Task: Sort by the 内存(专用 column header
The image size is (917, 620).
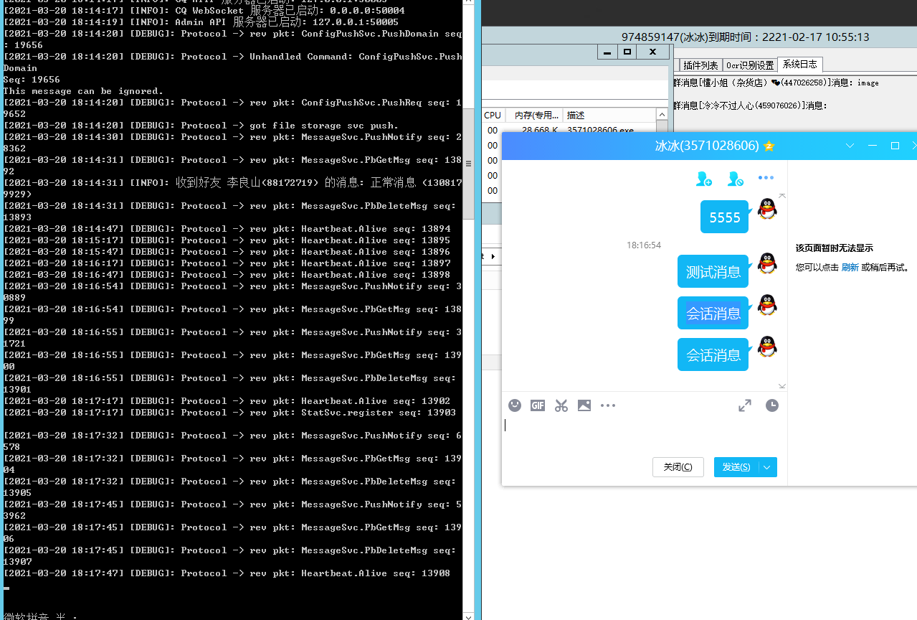Action: point(534,115)
